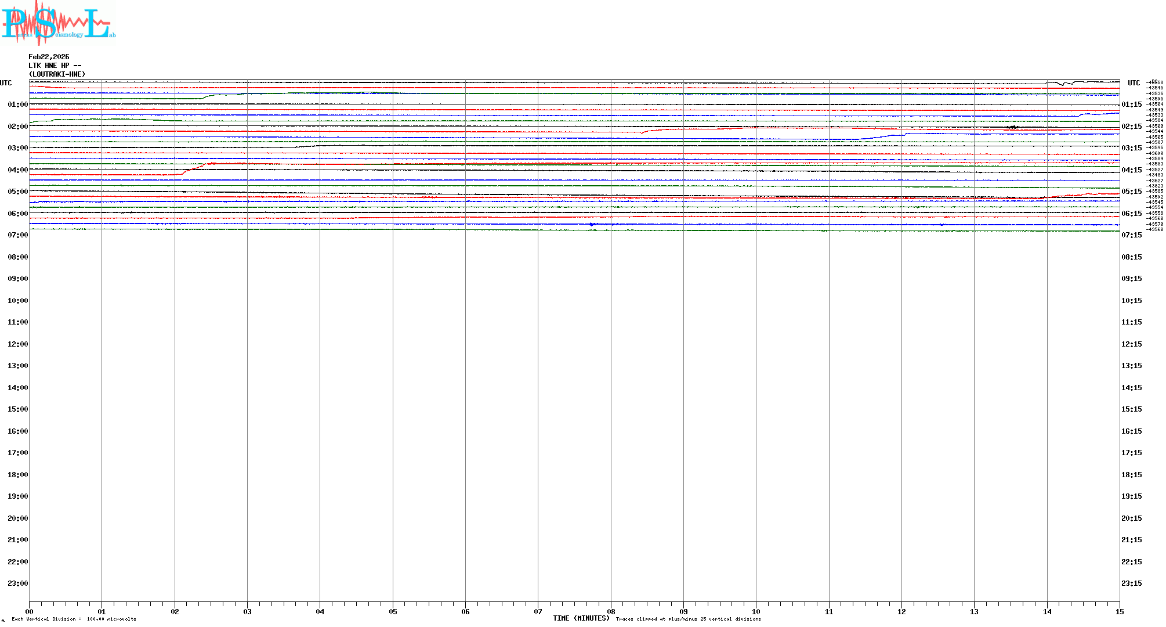This screenshot has height=627, width=1166.
Task: Click the Each Vertical Division microvolts note
Action: [74, 619]
